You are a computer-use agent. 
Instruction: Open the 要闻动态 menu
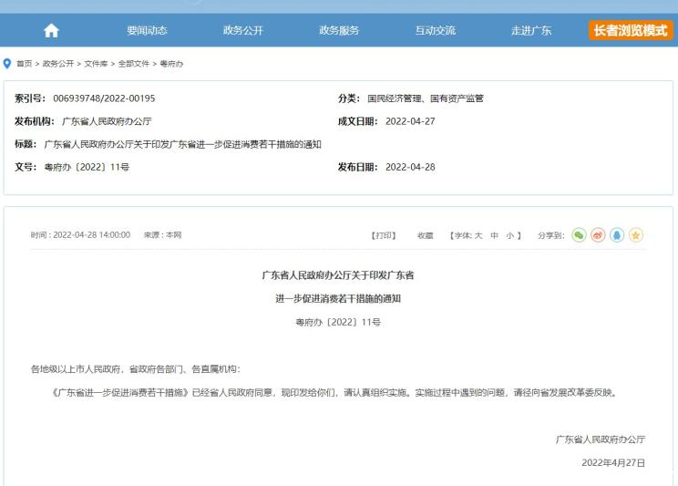(147, 30)
